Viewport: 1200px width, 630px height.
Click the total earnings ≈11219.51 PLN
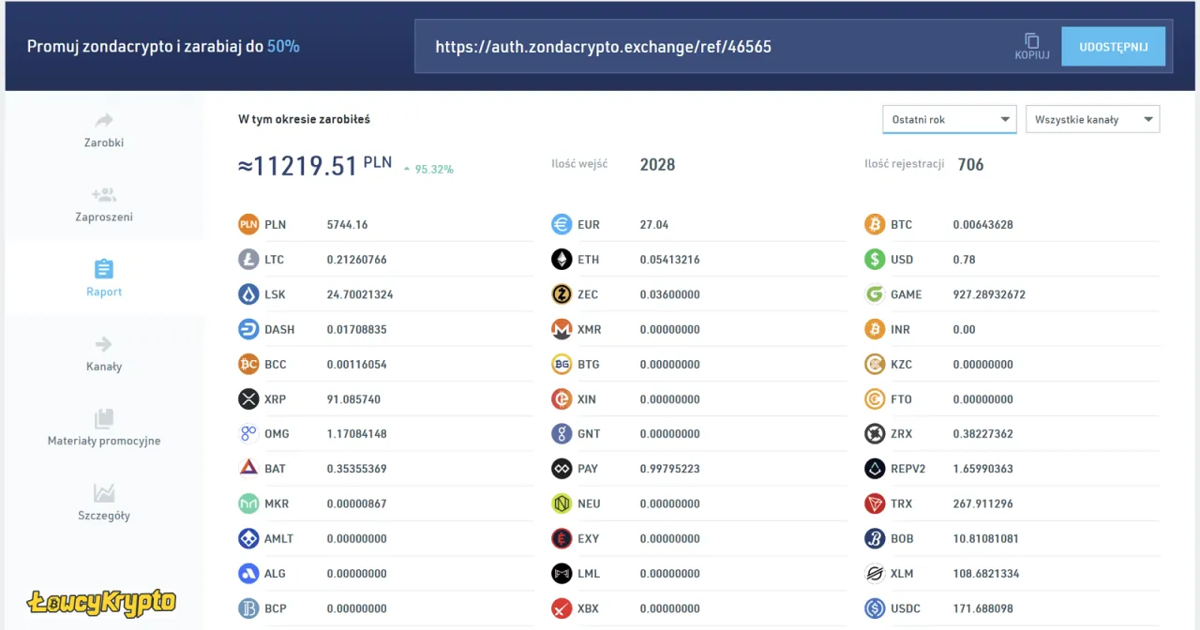(315, 166)
